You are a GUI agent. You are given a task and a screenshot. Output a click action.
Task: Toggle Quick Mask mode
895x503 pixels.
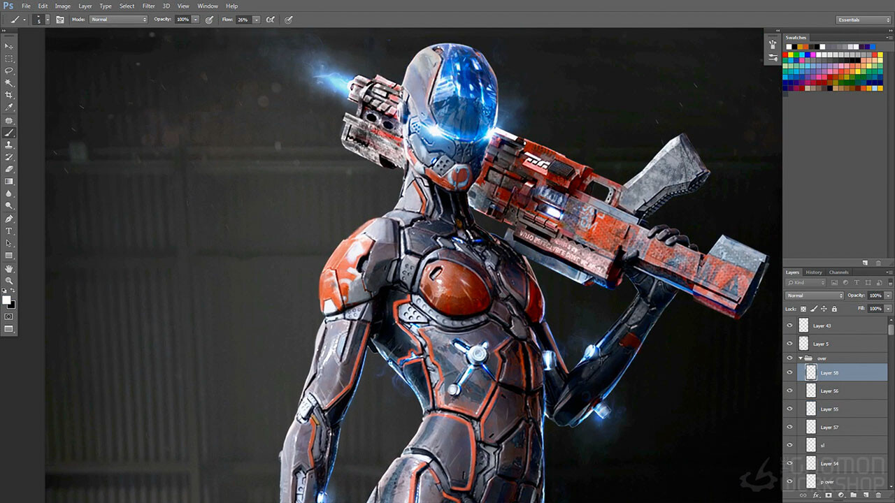[x=9, y=316]
